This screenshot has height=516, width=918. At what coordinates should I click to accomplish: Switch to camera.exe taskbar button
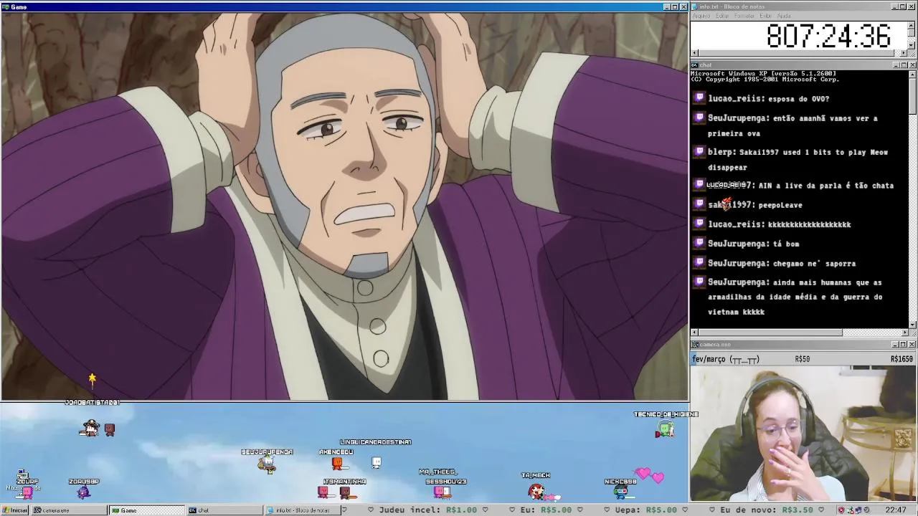(68, 510)
